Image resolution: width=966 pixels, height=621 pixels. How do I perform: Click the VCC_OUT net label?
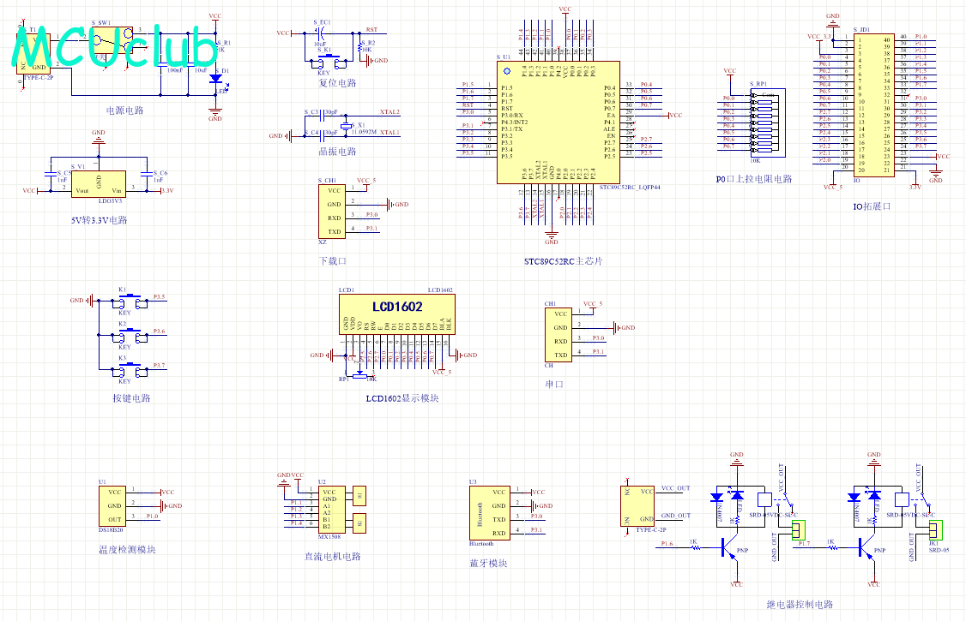click(x=676, y=488)
